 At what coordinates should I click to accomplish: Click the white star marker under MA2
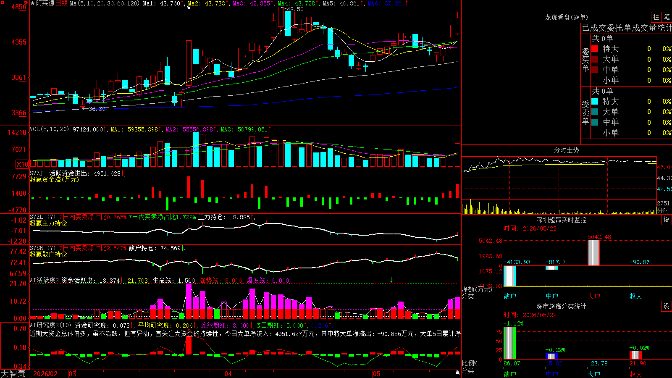189,8
